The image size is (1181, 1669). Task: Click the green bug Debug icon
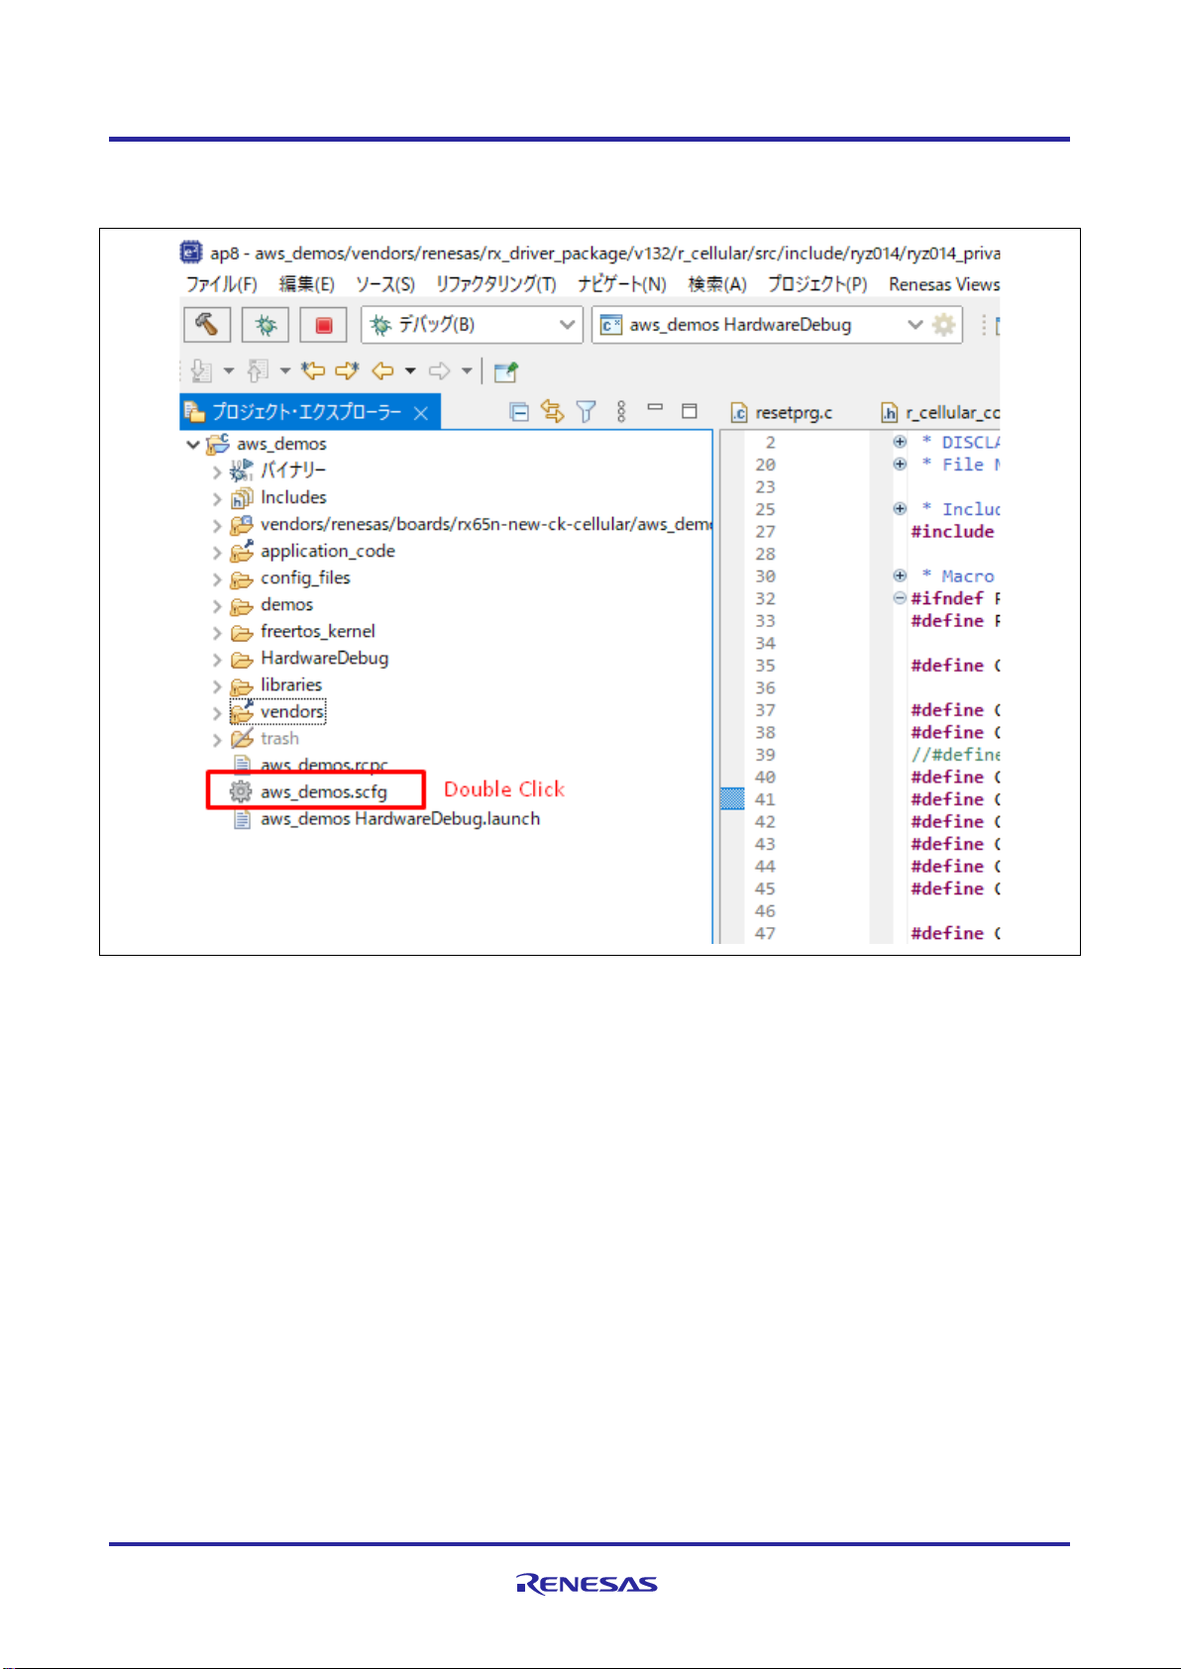[x=266, y=325]
